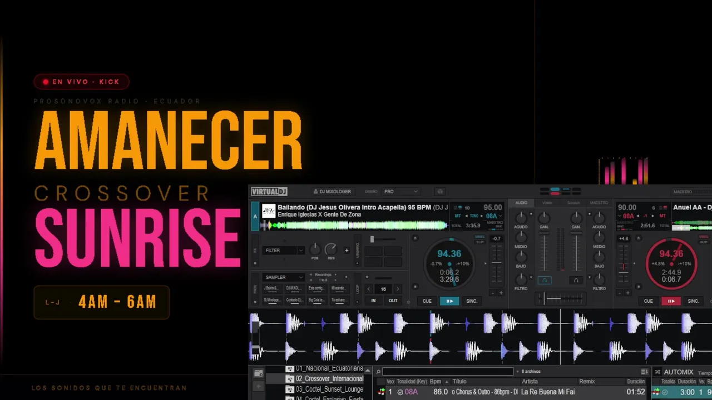Click CUE button on right deck
Viewport: 712px width, 400px height.
tap(649, 301)
